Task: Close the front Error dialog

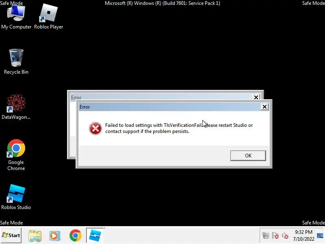Action: (x=264, y=107)
